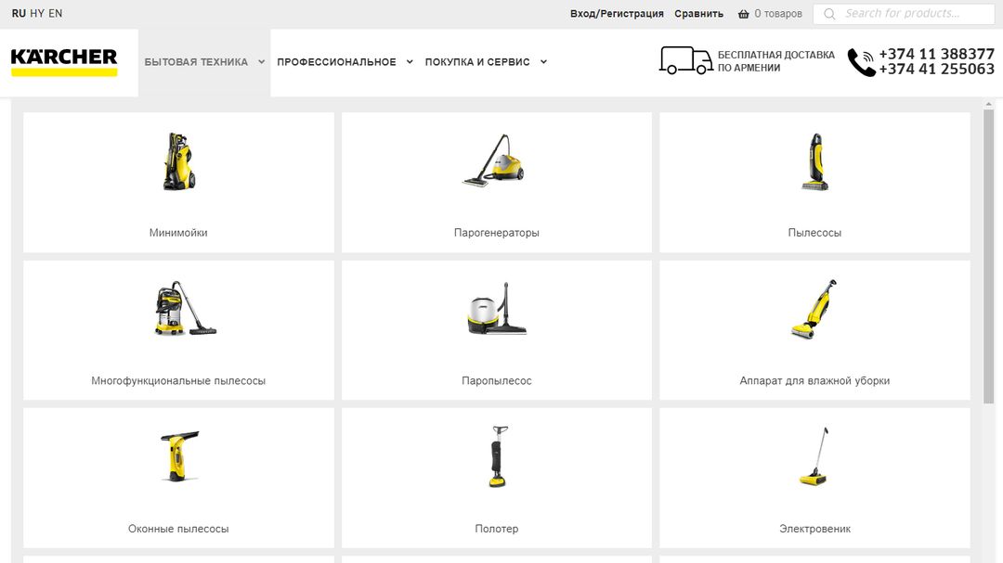The image size is (1003, 563).
Task: Select the Минимойки pressure washer image
Action: (178, 161)
